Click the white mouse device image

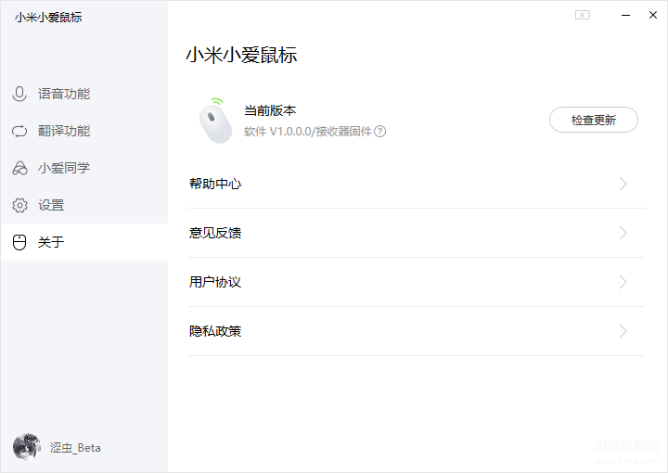tap(215, 121)
